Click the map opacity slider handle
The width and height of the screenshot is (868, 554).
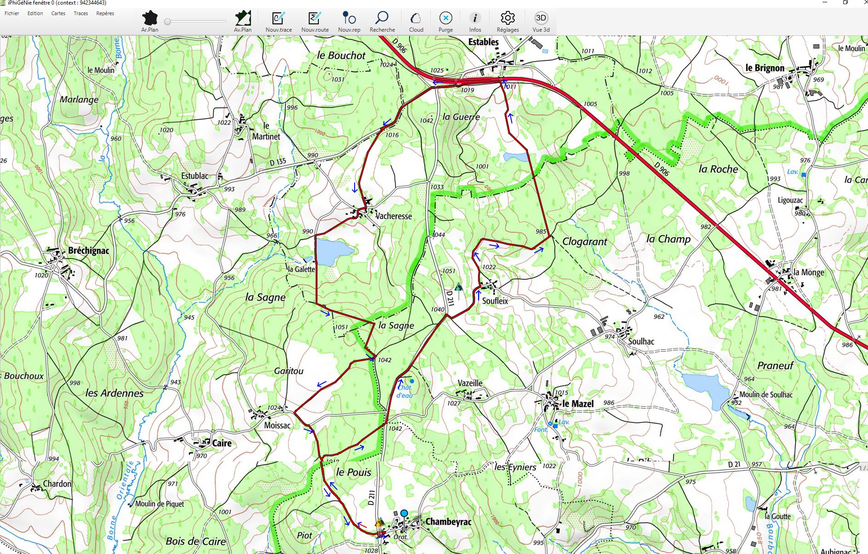168,22
